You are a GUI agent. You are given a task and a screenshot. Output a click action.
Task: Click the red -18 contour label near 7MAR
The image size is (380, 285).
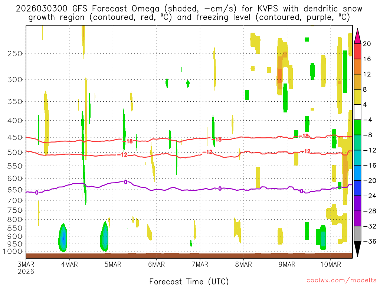[217, 140]
